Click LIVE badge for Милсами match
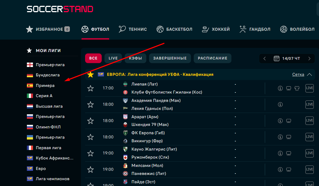The height and width of the screenshot is (186, 319). click(x=309, y=169)
